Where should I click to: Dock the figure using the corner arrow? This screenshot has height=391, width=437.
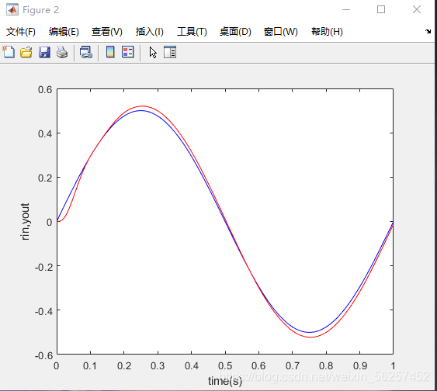(x=428, y=31)
